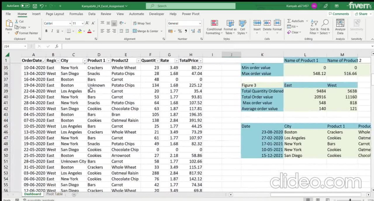Click the Name Box showing J14
The width and height of the screenshot is (374, 201).
15,46
